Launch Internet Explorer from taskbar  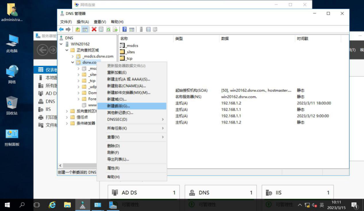[52, 205]
